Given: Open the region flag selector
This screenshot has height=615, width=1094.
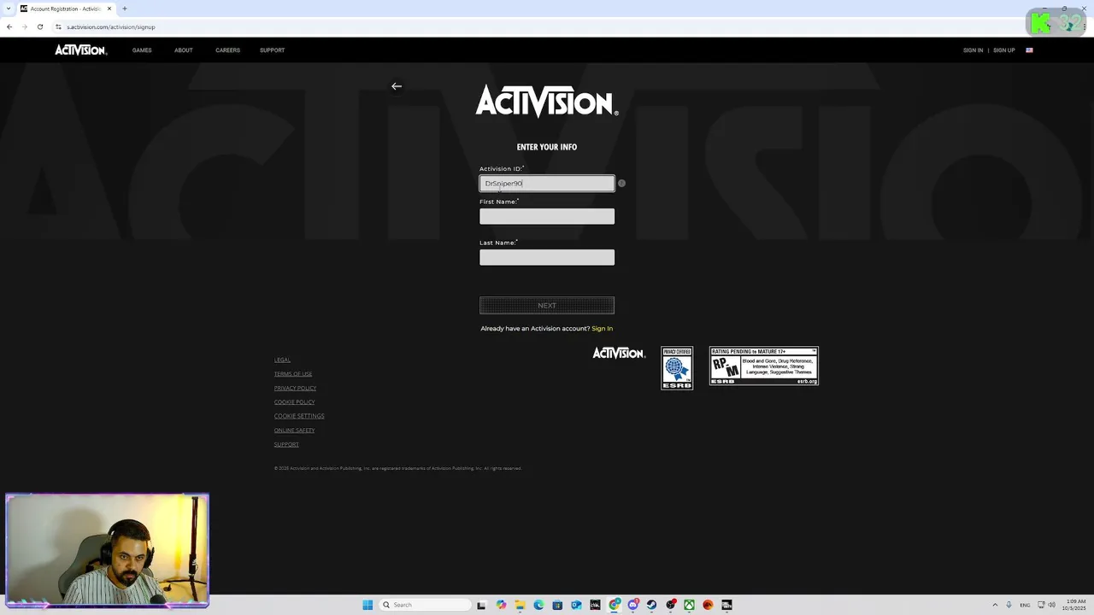Looking at the screenshot, I should pos(1029,50).
